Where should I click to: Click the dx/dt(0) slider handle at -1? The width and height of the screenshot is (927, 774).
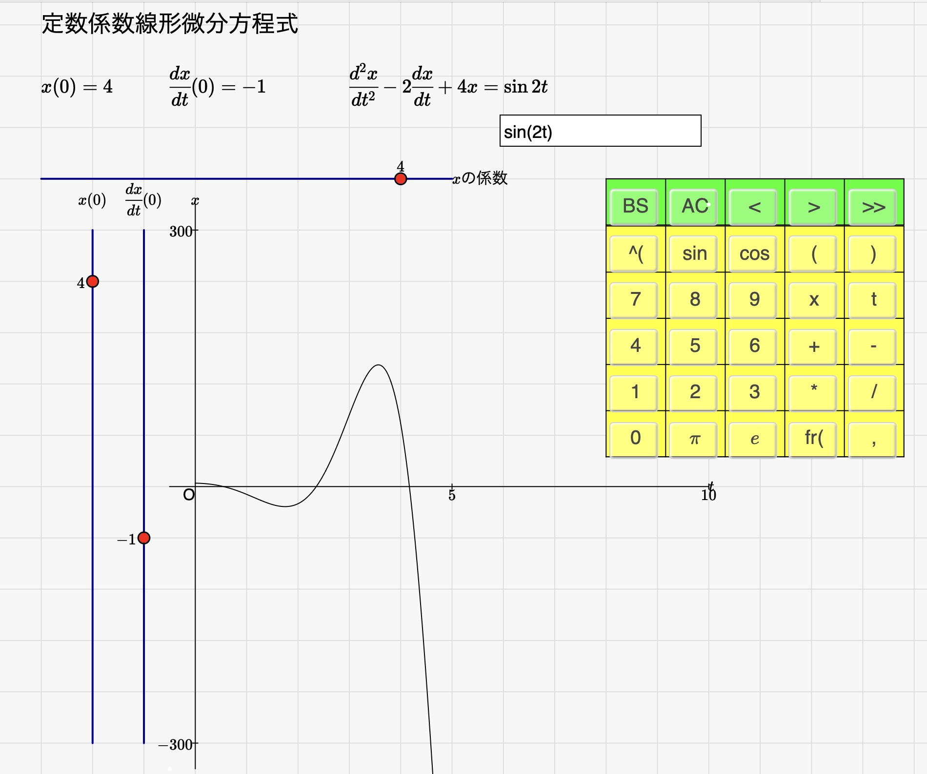pyautogui.click(x=144, y=538)
